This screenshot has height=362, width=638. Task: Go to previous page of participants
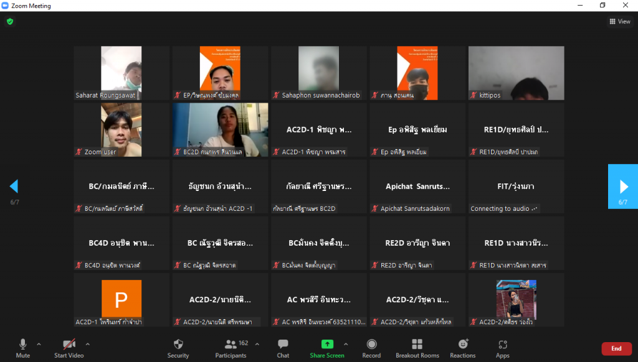click(14, 187)
